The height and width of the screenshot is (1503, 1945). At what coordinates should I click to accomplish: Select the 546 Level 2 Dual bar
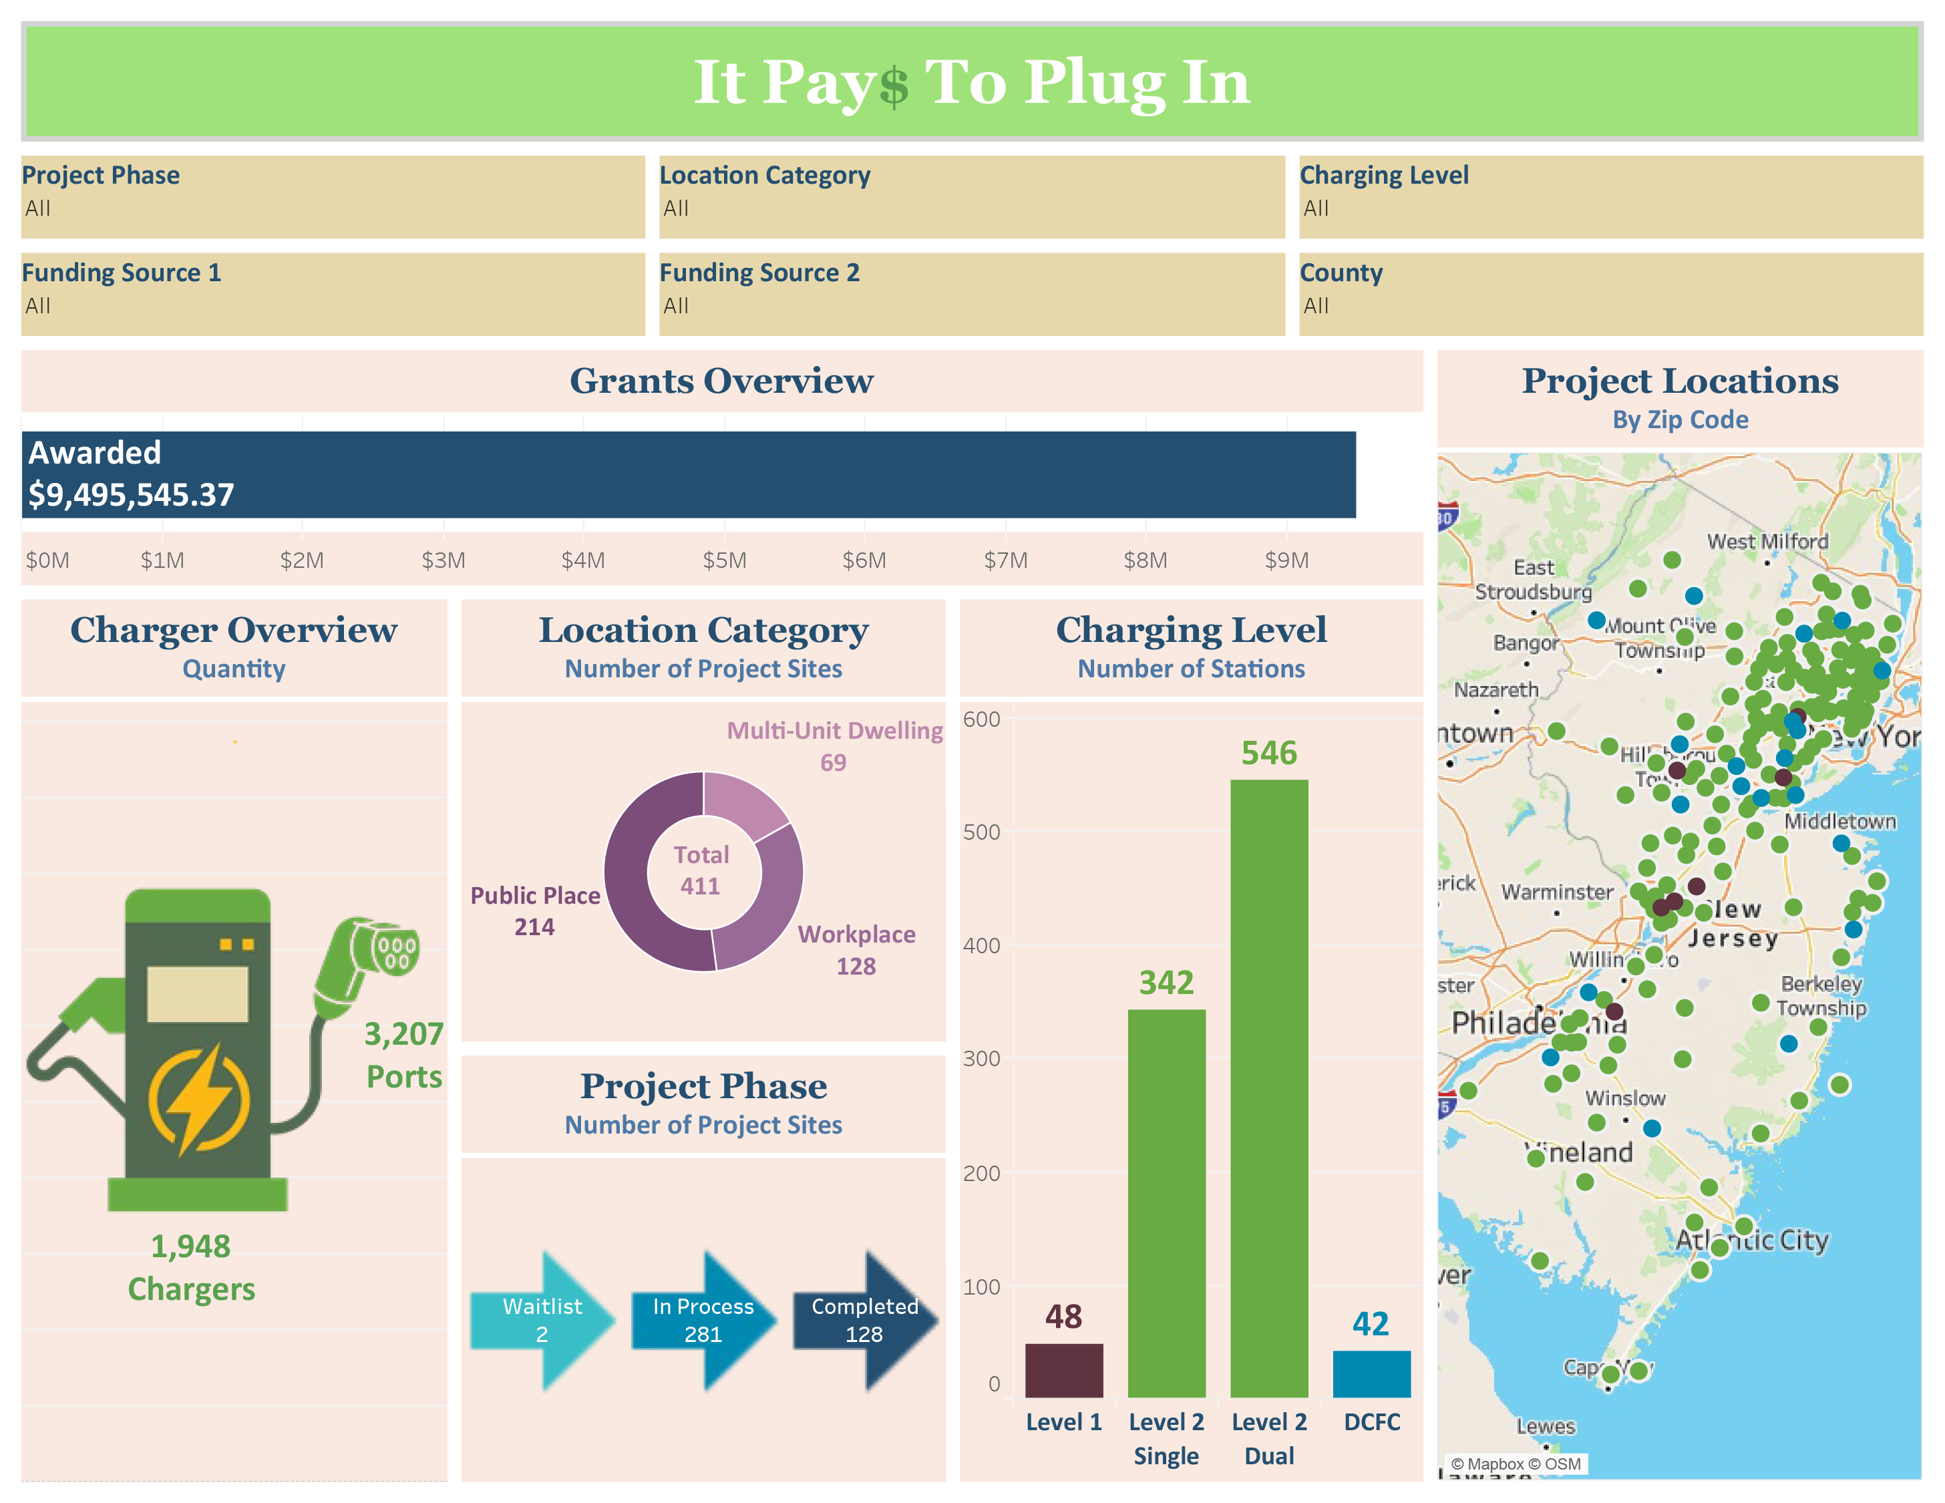(1270, 1069)
